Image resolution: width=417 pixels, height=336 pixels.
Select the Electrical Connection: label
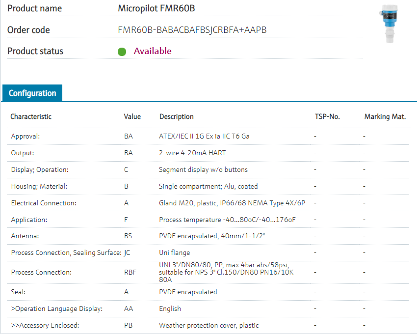[44, 203]
